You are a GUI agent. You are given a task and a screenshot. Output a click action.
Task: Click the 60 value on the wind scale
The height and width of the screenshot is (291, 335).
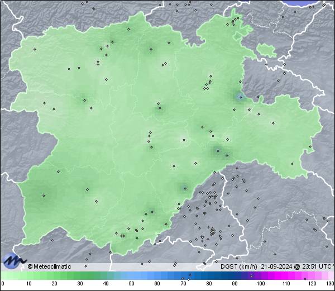point(157,284)
